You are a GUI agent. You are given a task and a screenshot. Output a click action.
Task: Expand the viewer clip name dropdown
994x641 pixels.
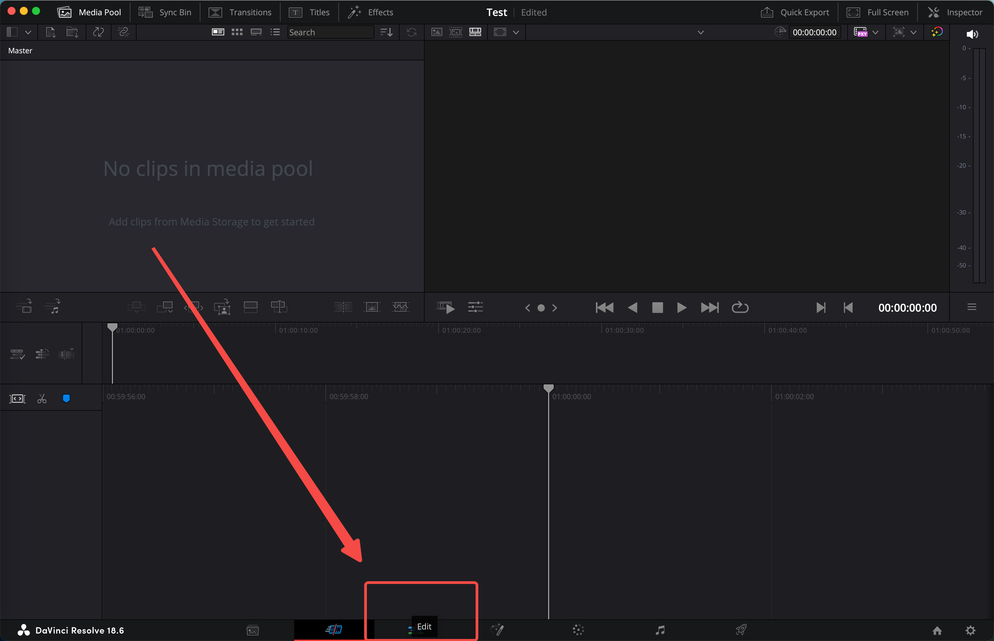pyautogui.click(x=700, y=32)
